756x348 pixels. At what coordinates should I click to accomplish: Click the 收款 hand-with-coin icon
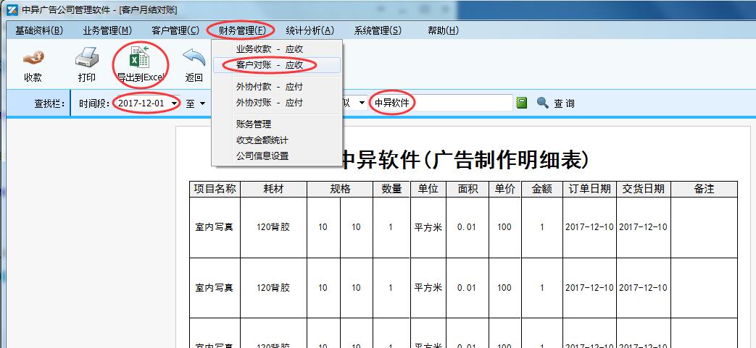click(33, 58)
